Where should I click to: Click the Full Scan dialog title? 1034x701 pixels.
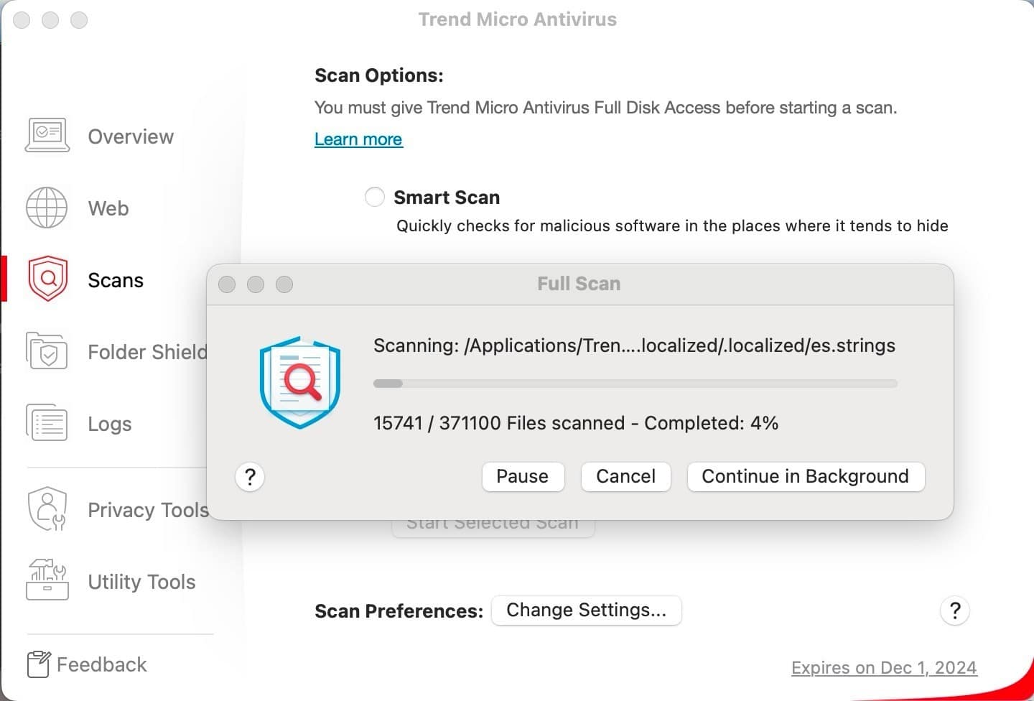pos(579,284)
